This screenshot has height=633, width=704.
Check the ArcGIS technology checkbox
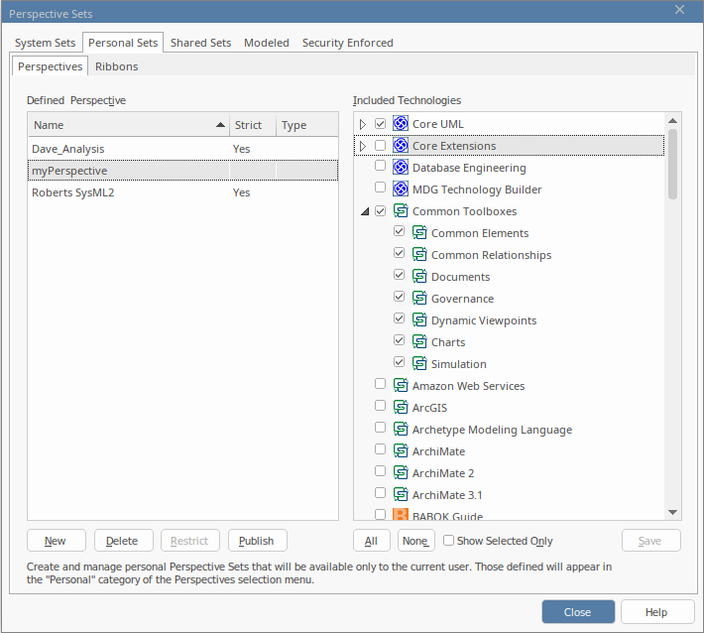381,407
